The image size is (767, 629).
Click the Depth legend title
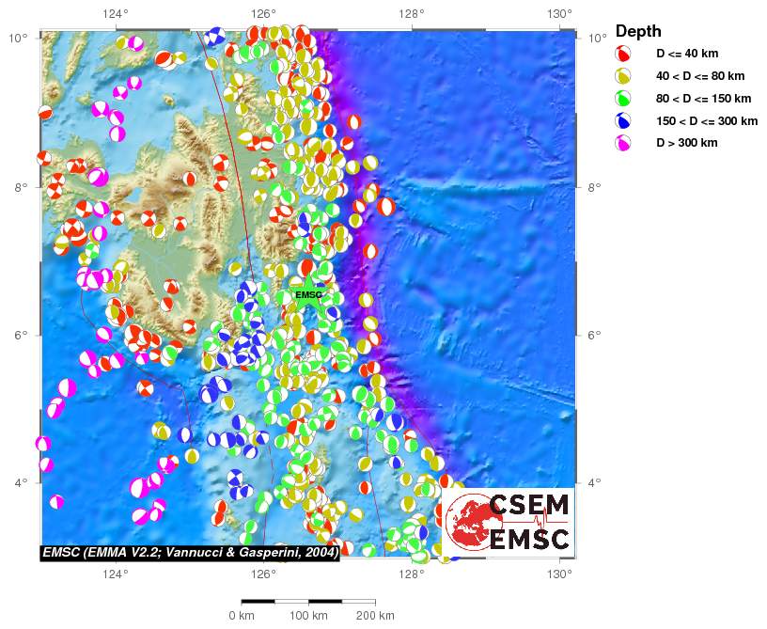[x=638, y=31]
